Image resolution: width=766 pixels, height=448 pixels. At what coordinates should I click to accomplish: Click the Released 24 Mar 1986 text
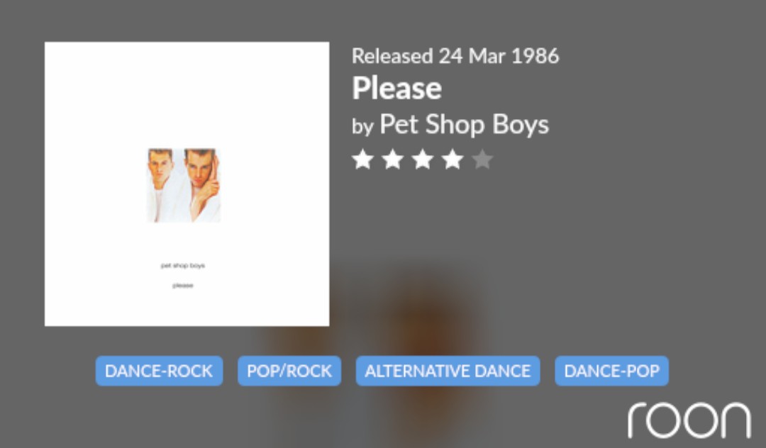[455, 56]
